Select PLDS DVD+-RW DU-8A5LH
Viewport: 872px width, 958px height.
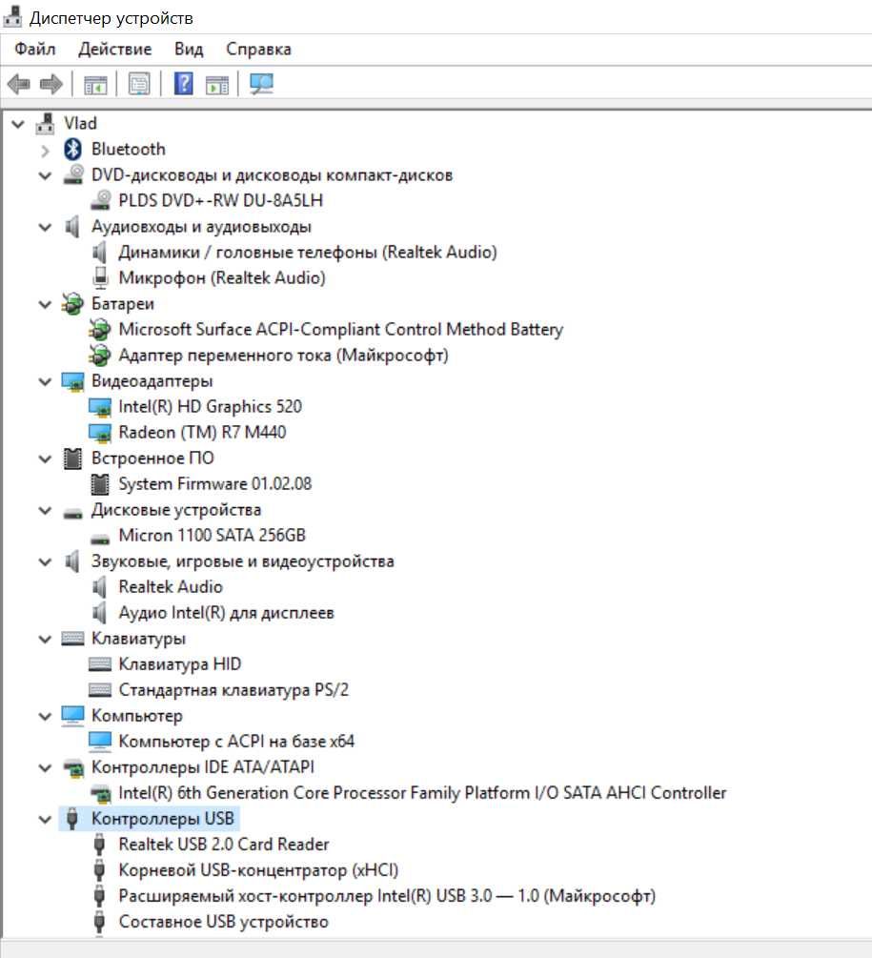(220, 200)
